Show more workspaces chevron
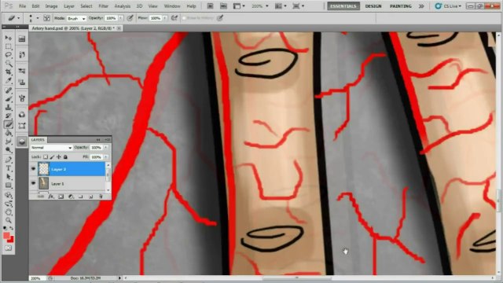Image resolution: width=503 pixels, height=283 pixels. tap(421, 6)
